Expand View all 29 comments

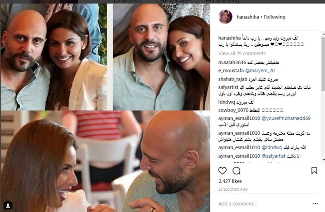click(x=242, y=53)
